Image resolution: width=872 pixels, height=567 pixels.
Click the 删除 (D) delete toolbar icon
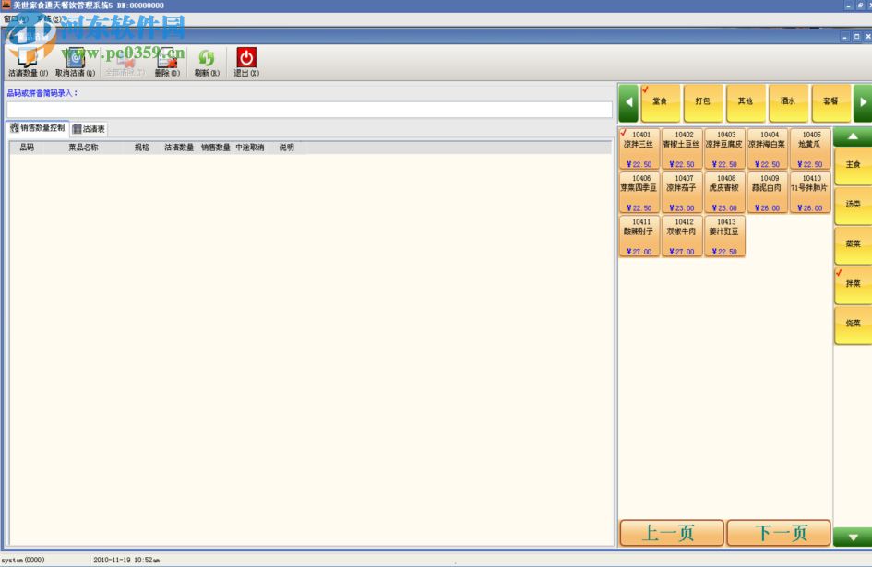tap(167, 63)
